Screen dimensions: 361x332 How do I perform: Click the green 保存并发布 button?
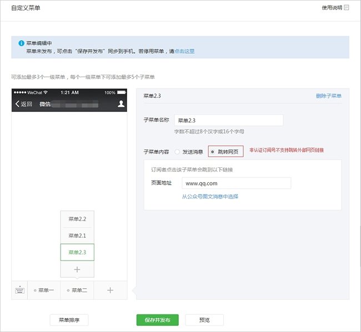coord(158,320)
